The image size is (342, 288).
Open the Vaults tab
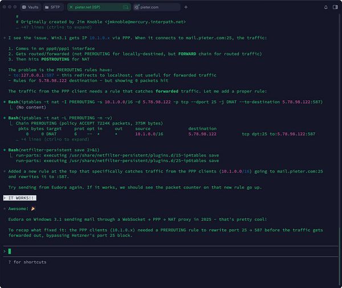click(30, 7)
